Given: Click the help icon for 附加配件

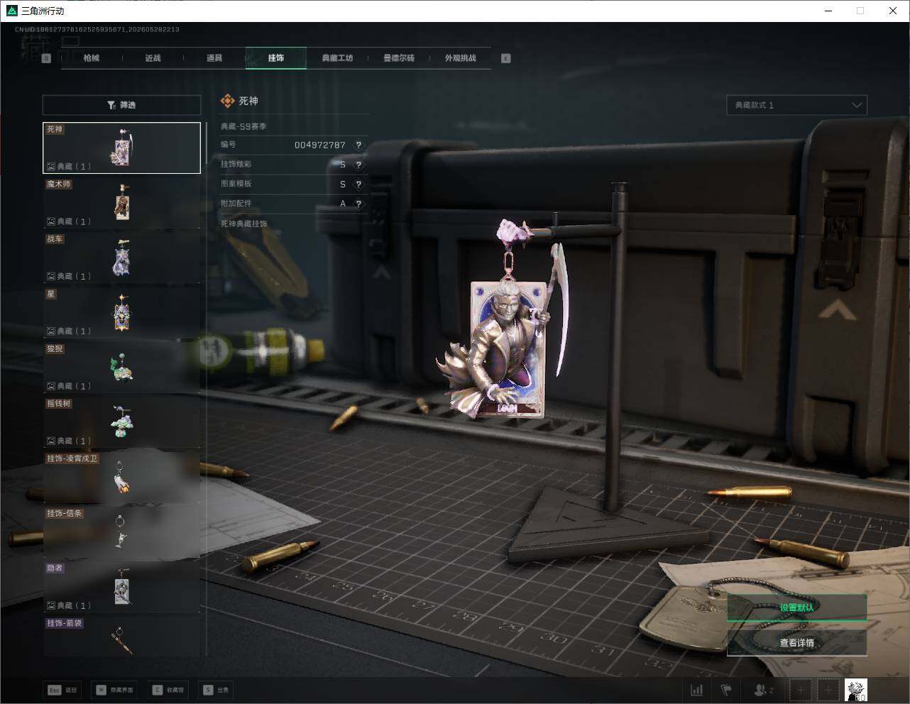Looking at the screenshot, I should (x=358, y=204).
